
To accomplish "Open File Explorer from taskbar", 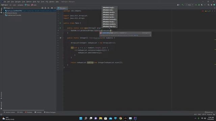I will [101, 118].
